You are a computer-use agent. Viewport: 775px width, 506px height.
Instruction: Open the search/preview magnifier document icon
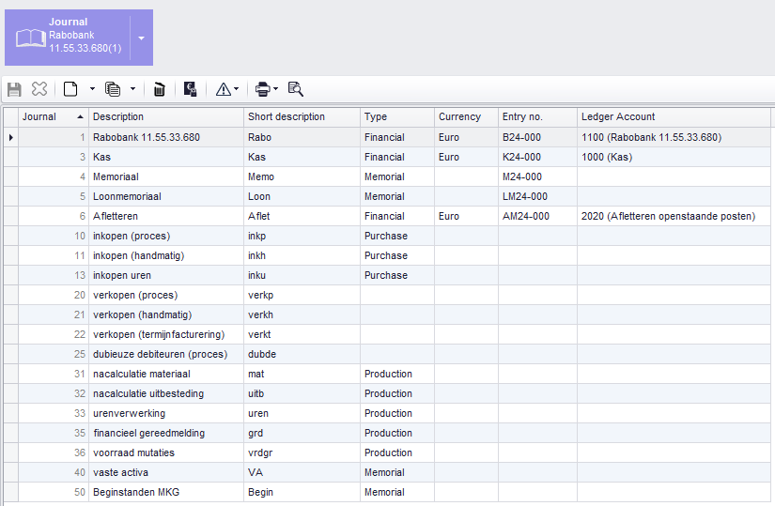tap(296, 89)
